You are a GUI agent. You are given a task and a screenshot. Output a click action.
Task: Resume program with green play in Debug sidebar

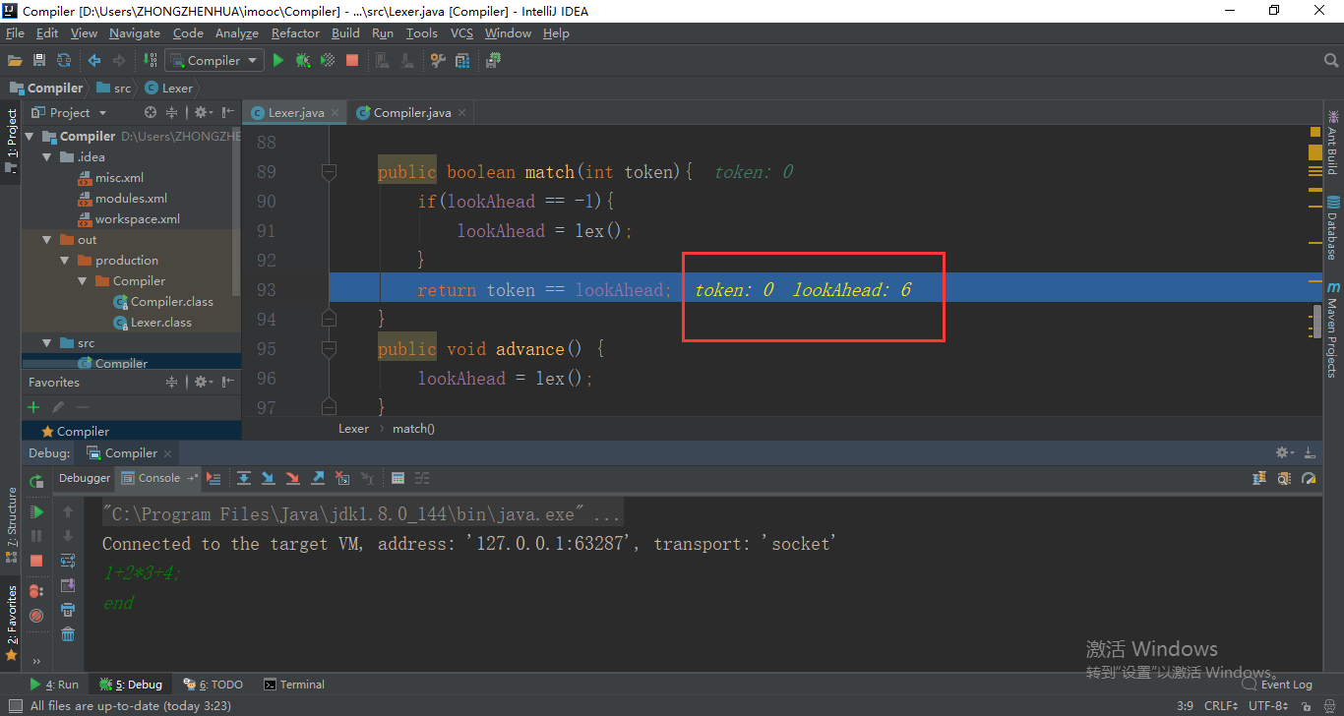tap(36, 511)
